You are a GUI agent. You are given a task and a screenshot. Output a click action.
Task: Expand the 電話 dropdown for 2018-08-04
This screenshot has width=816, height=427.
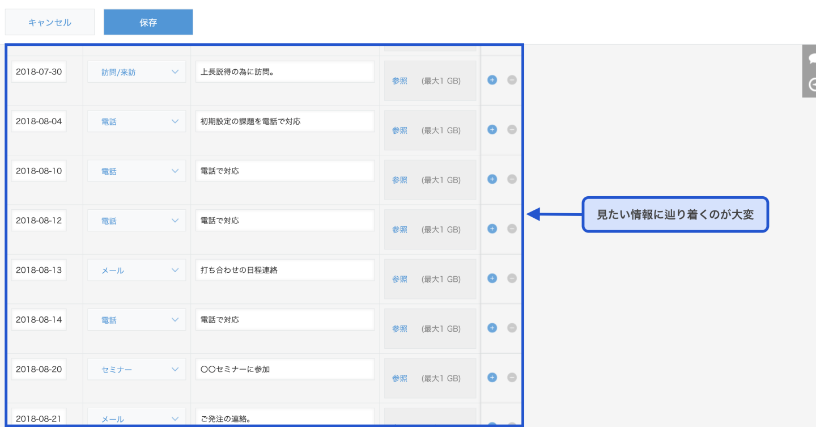click(137, 121)
